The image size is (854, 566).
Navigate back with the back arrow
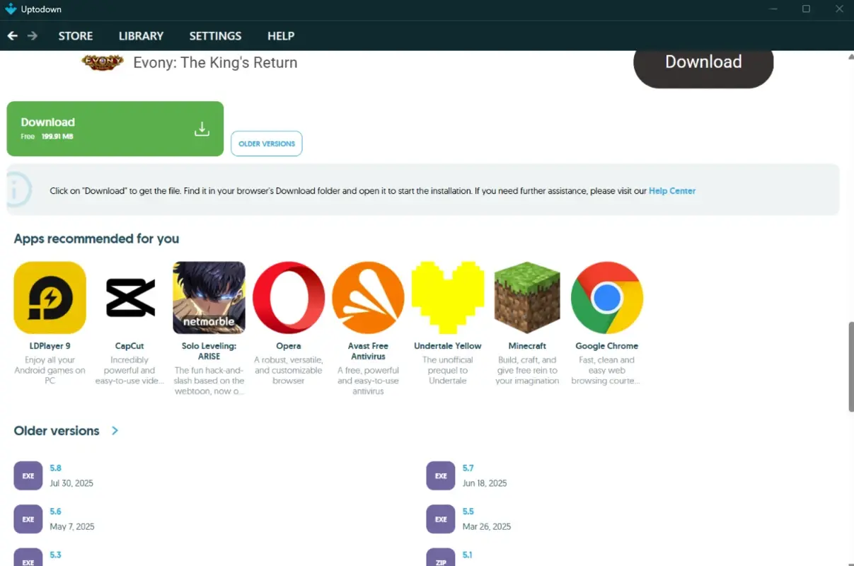12,35
